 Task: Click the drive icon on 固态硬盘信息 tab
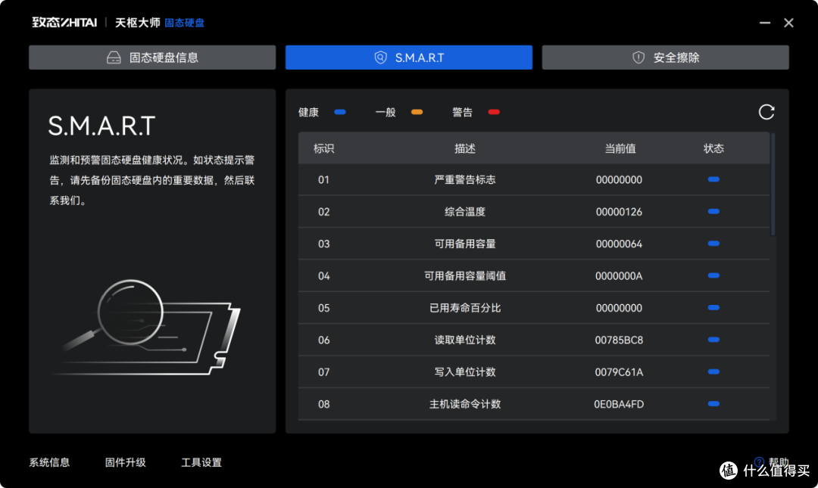(x=114, y=58)
